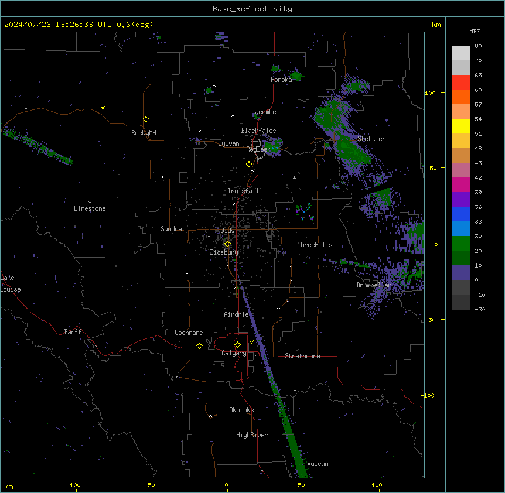Click the Stettler town label
Image resolution: width=505 pixels, height=493 pixels.
click(x=371, y=139)
